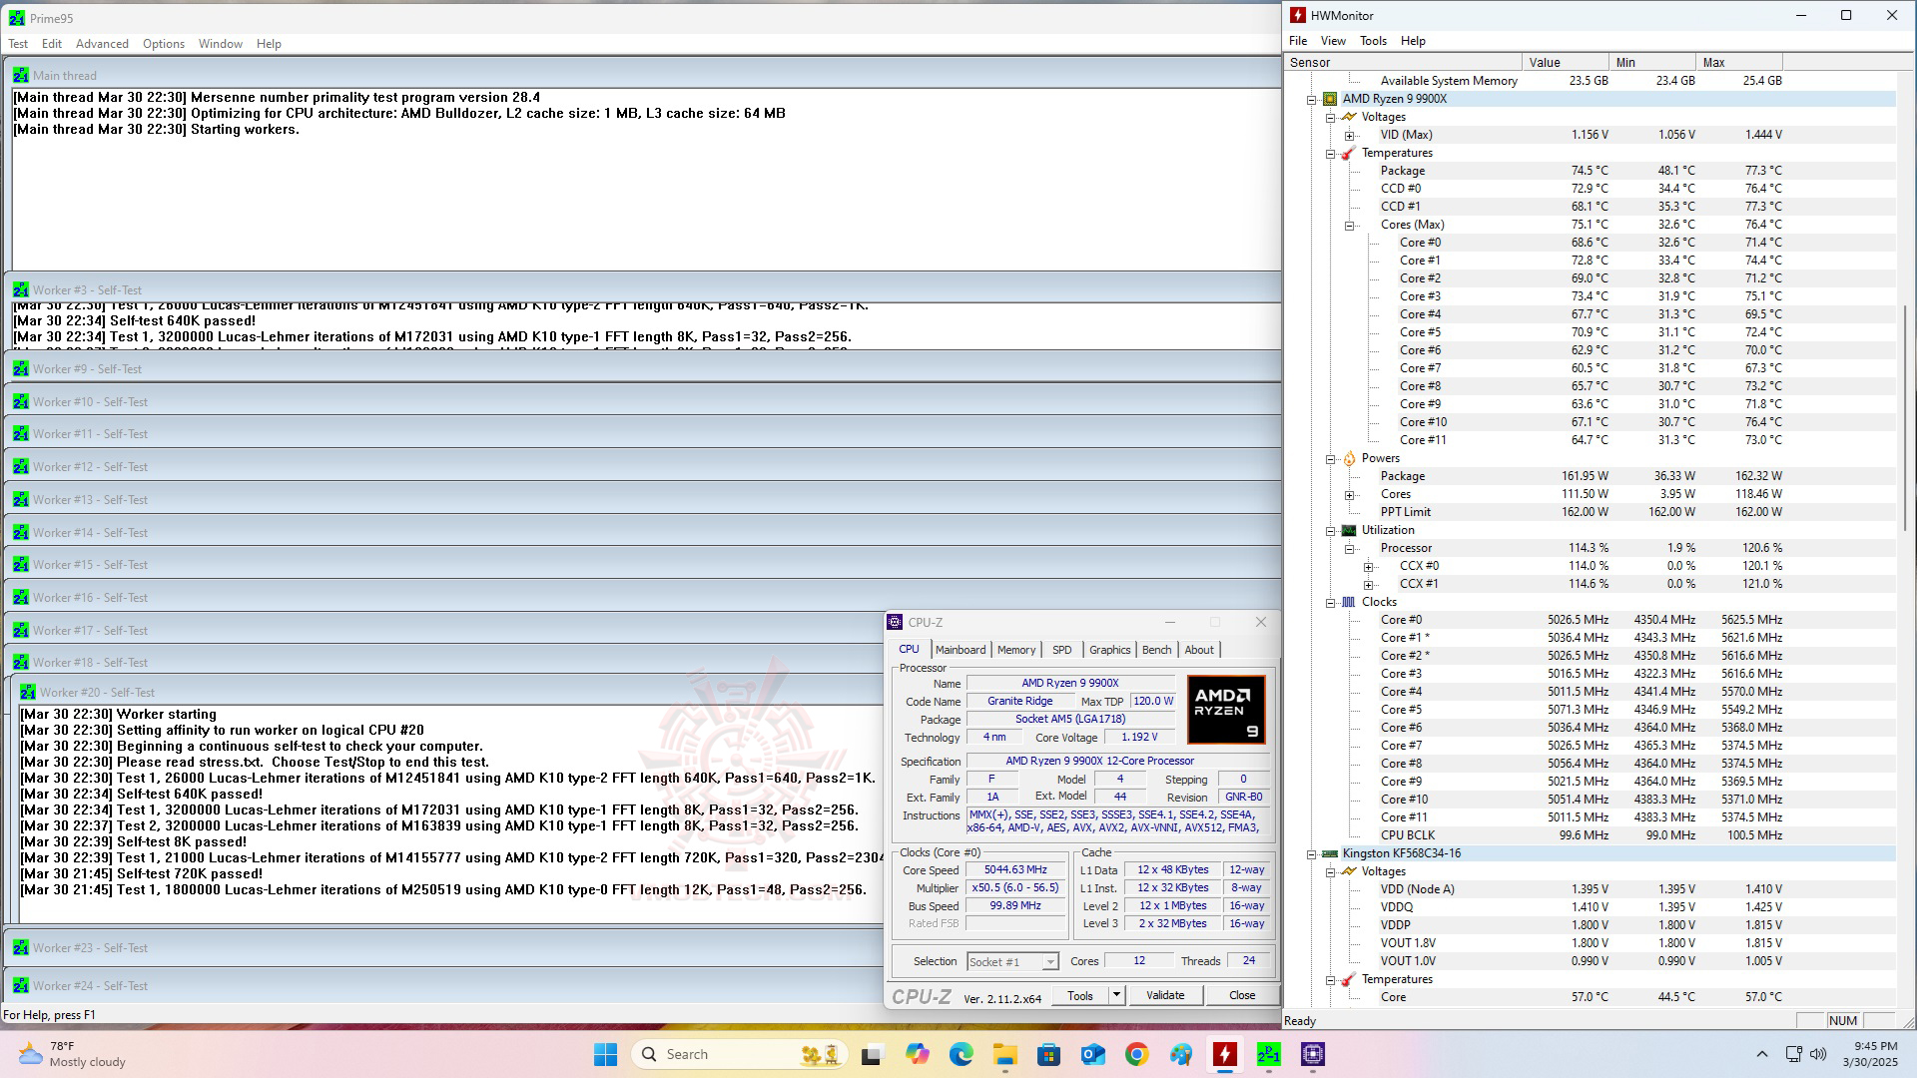1917x1078 pixels.
Task: Click the Validate button in CPU-Z
Action: (x=1165, y=995)
